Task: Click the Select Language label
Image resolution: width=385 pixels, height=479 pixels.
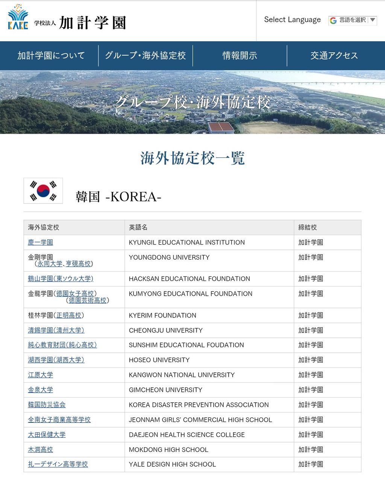Action: click(x=292, y=20)
